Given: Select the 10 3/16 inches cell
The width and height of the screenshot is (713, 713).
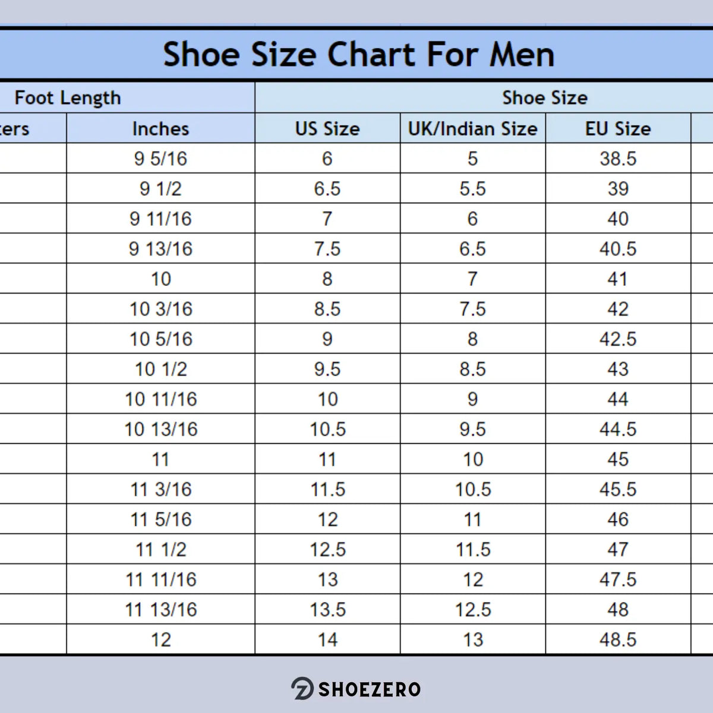Looking at the screenshot, I should click(160, 309).
